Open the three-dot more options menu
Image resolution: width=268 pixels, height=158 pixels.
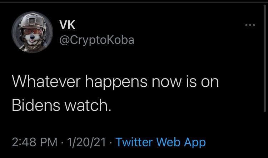(x=249, y=26)
